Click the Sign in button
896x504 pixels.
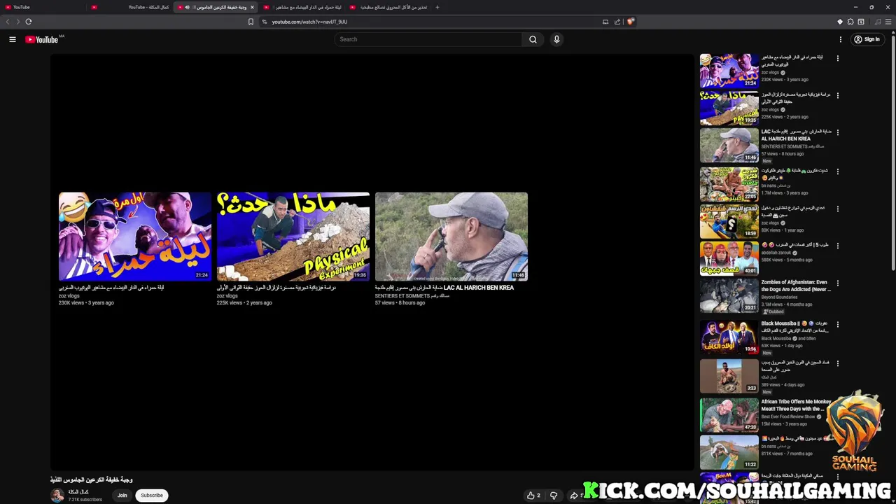coord(867,39)
